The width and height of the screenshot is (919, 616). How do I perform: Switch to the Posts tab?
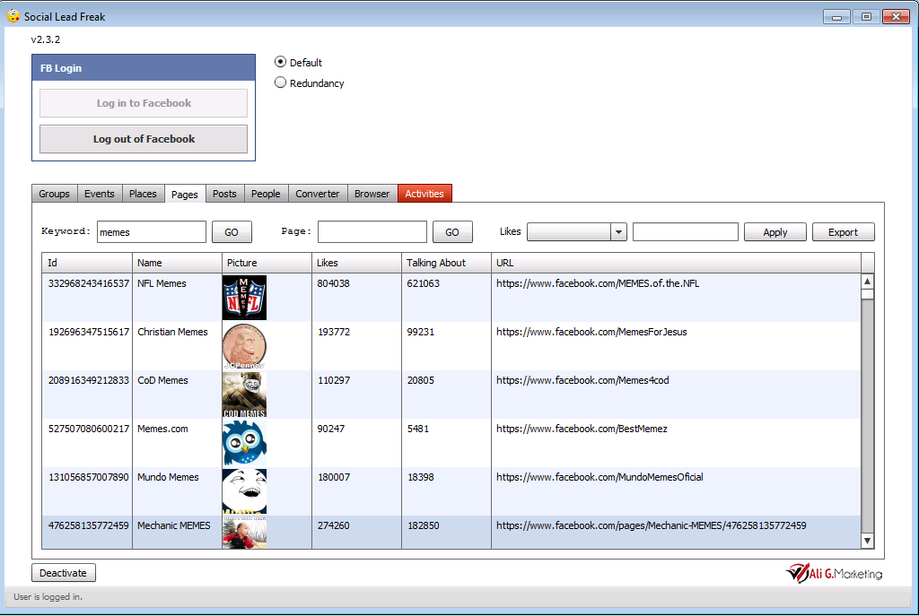pyautogui.click(x=224, y=194)
